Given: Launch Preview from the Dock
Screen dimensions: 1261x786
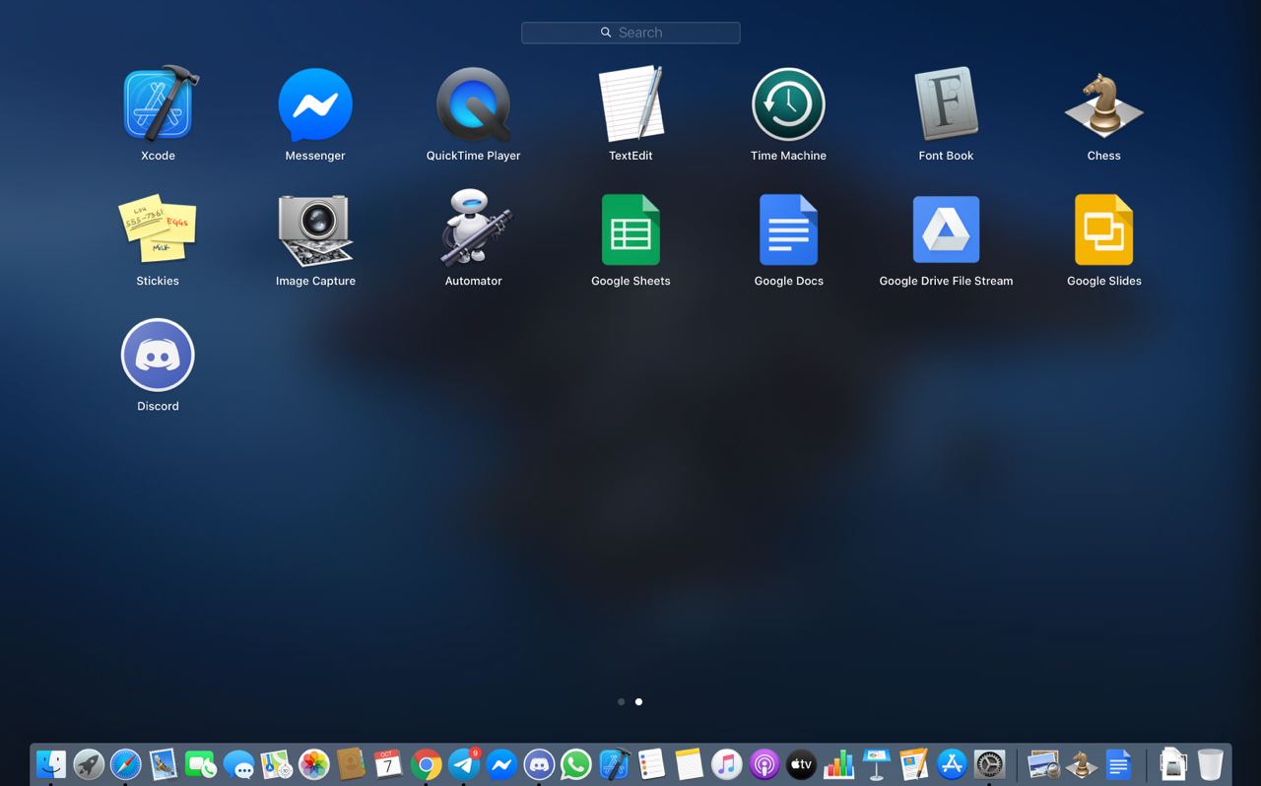Looking at the screenshot, I should tap(1043, 764).
